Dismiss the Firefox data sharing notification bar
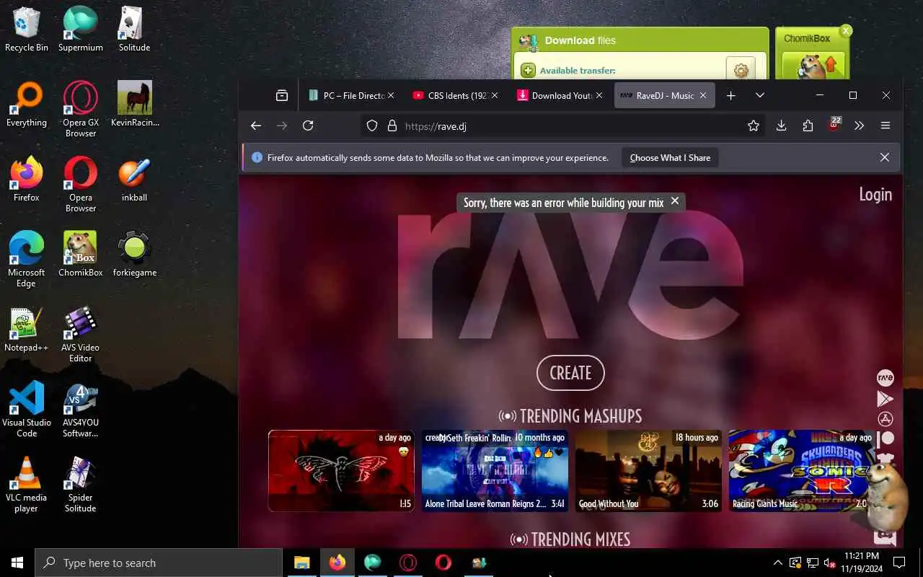Image resolution: width=923 pixels, height=577 pixels. point(885,157)
